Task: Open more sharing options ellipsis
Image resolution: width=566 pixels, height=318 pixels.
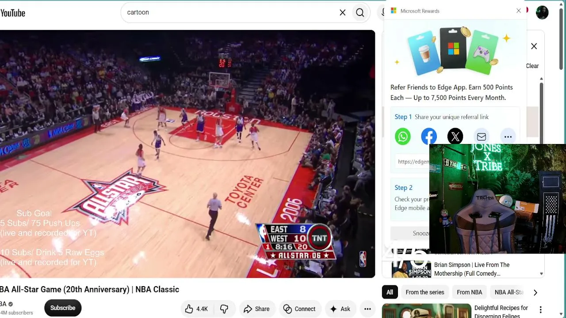Action: coord(508,137)
